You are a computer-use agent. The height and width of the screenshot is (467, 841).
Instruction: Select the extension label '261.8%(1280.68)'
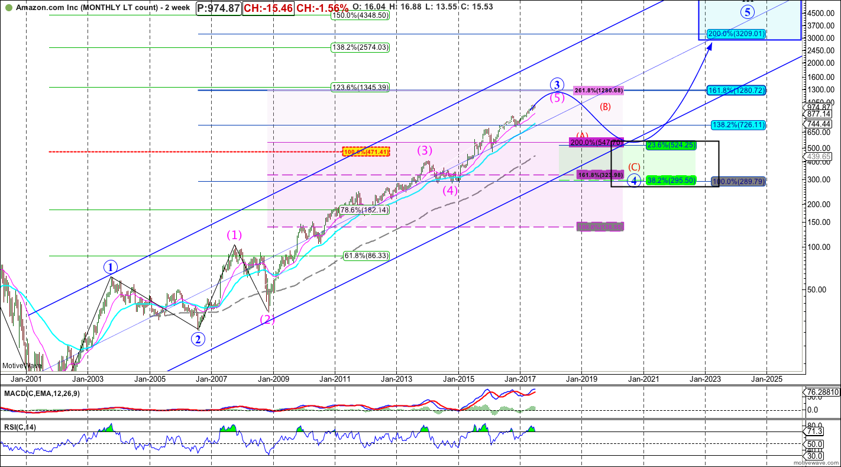tap(598, 91)
